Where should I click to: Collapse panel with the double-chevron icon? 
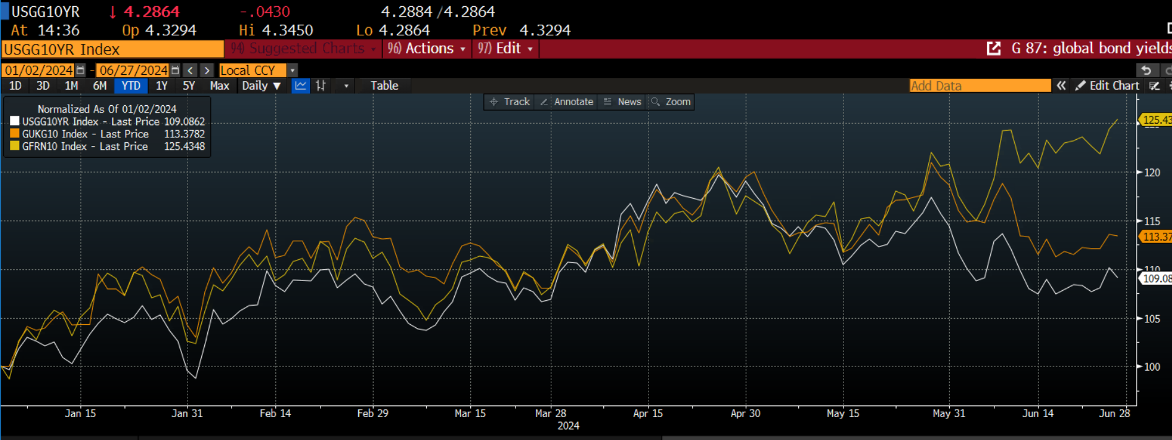coord(1061,86)
